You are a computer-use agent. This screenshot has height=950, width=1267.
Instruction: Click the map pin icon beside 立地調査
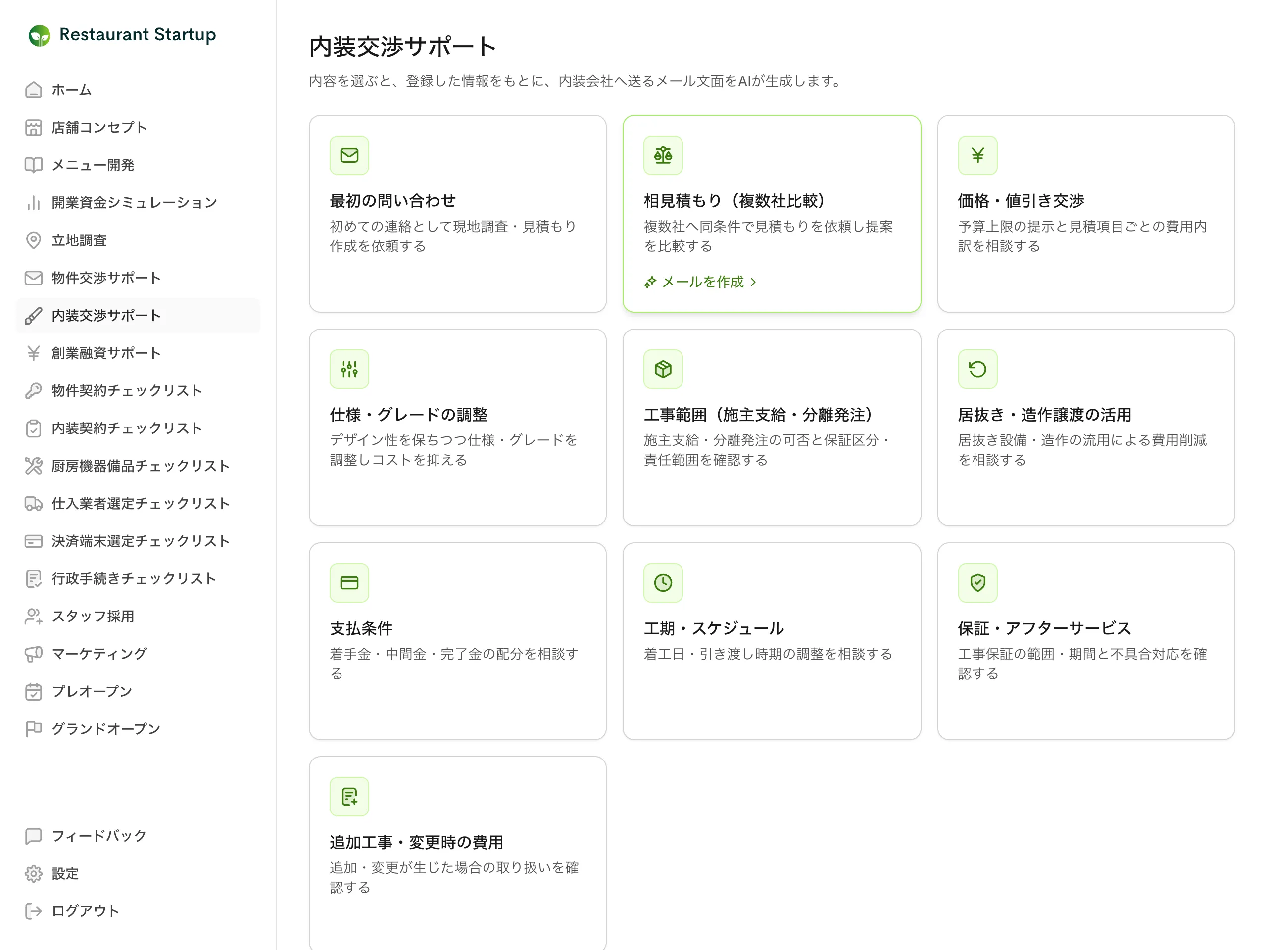[34, 240]
